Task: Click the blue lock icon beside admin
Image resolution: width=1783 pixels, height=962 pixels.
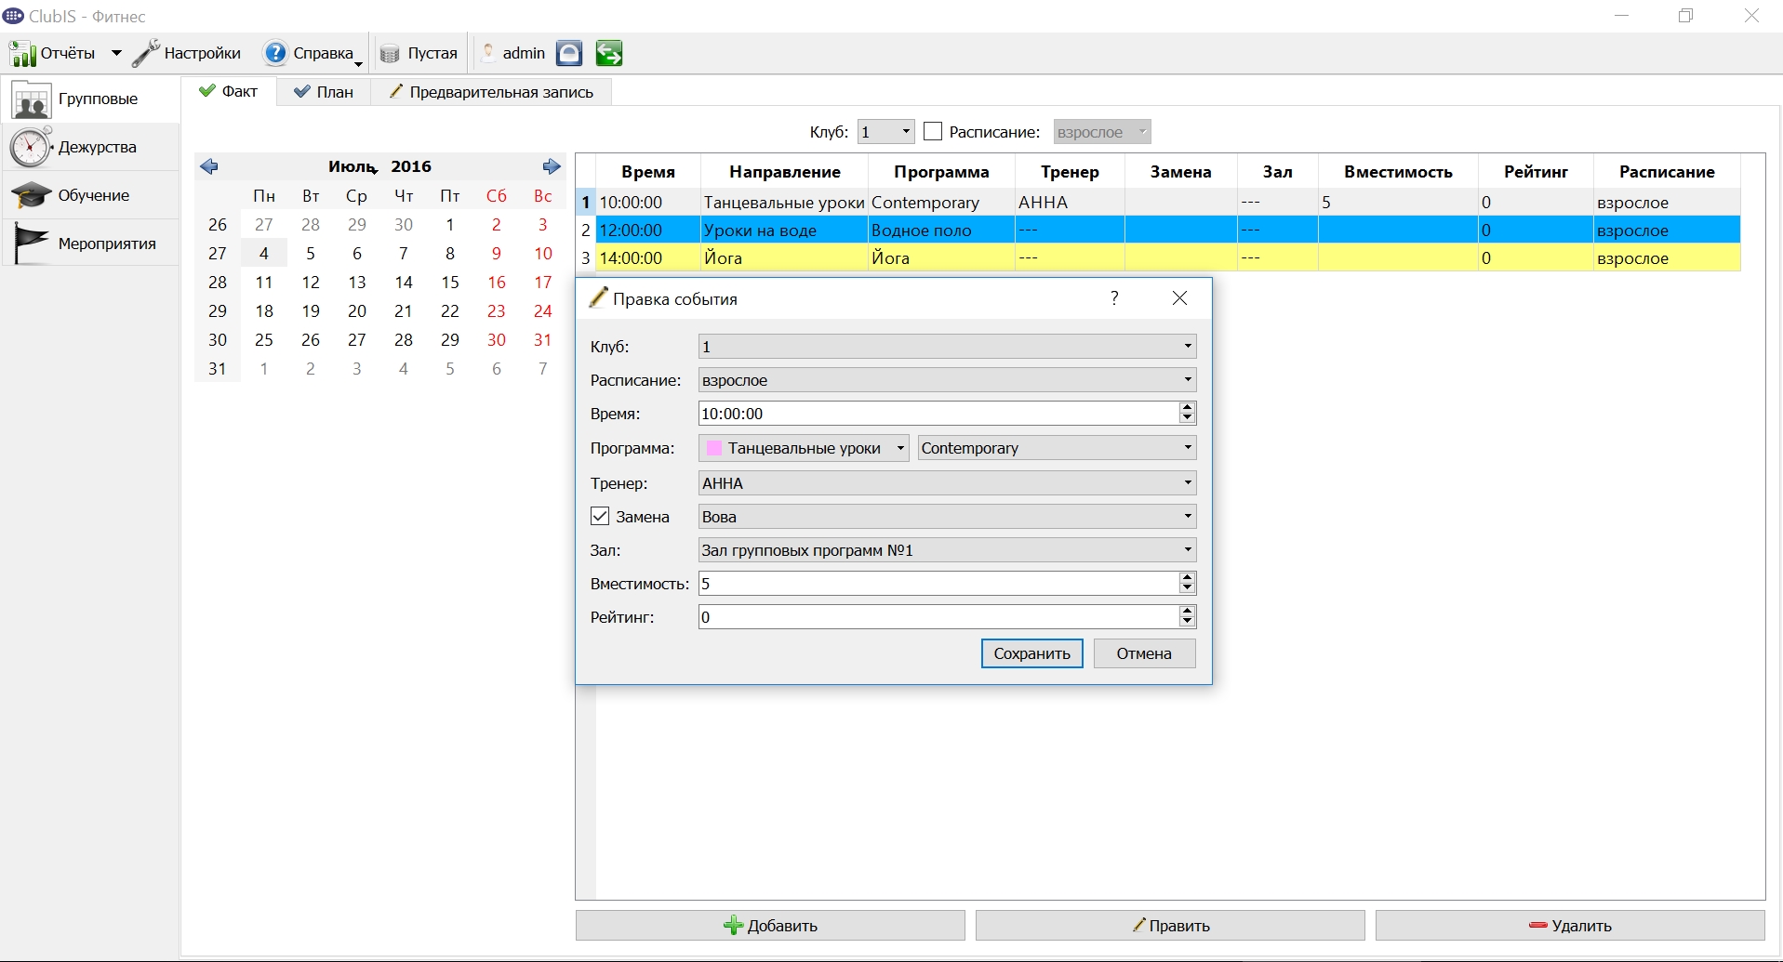Action: [x=569, y=53]
